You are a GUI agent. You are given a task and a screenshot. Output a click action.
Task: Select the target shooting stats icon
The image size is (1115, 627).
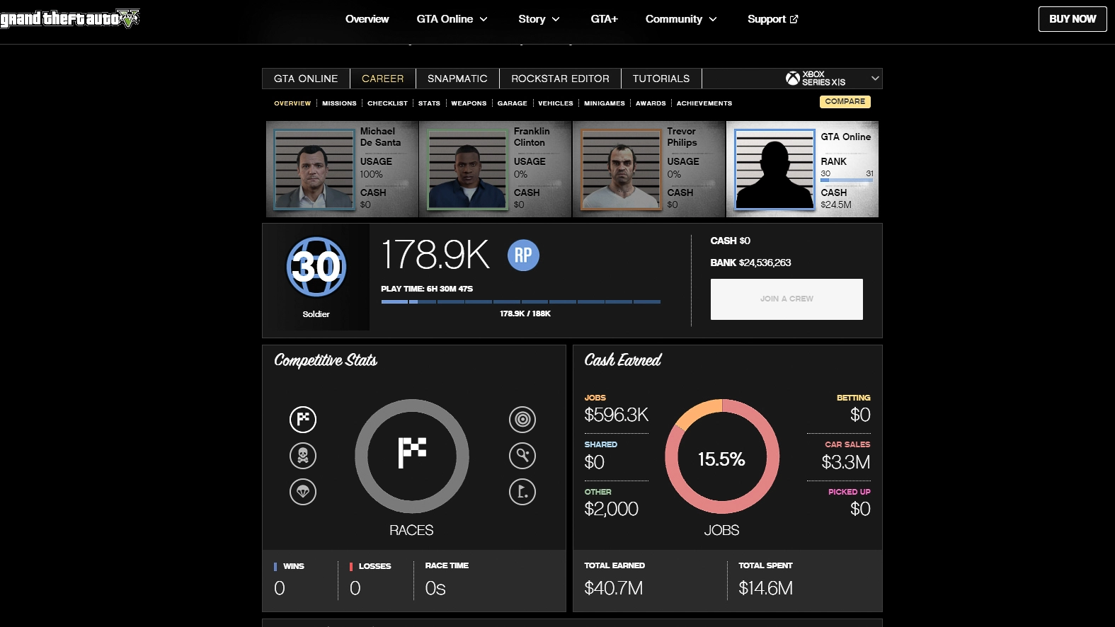(522, 419)
